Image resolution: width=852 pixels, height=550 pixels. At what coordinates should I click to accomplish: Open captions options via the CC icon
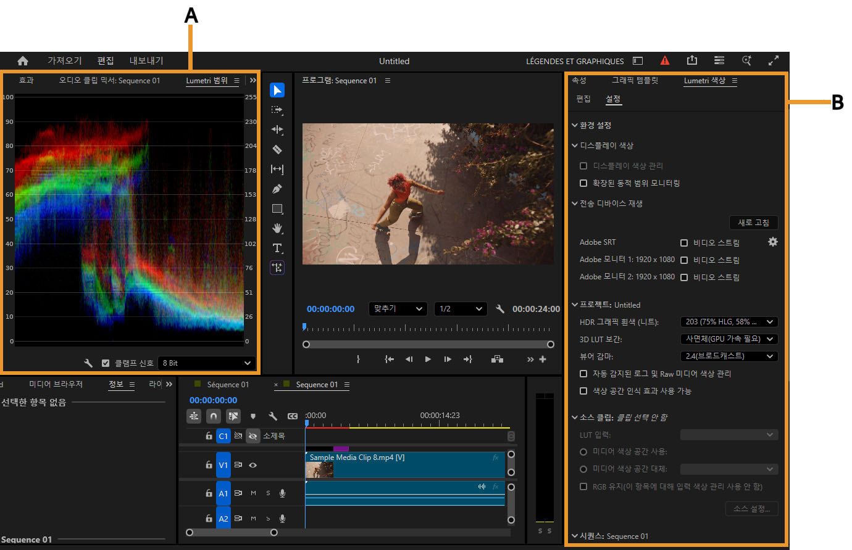(293, 416)
